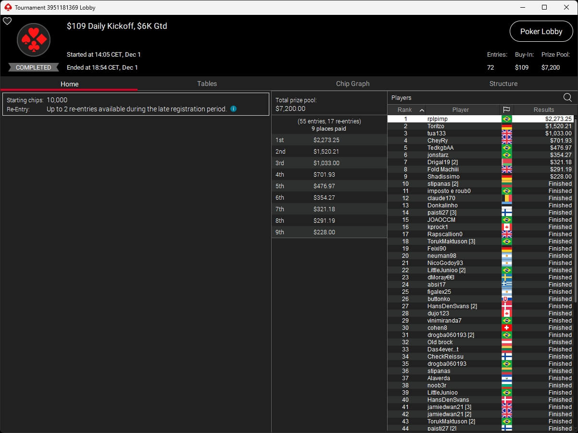
Task: Open the player search magnifier
Action: [567, 97]
